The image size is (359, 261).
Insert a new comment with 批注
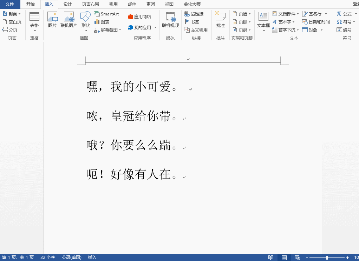[220, 21]
